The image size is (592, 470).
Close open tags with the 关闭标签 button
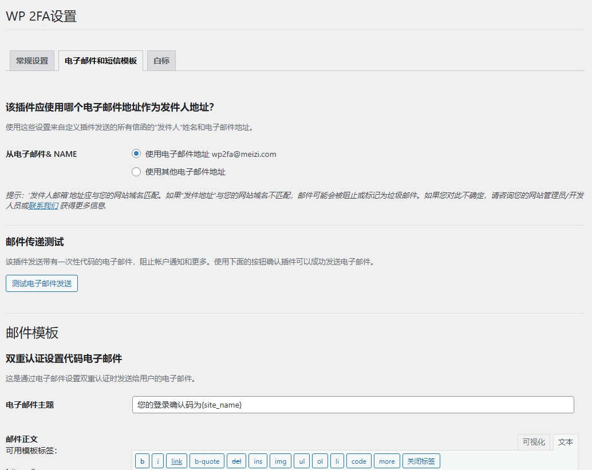421,461
